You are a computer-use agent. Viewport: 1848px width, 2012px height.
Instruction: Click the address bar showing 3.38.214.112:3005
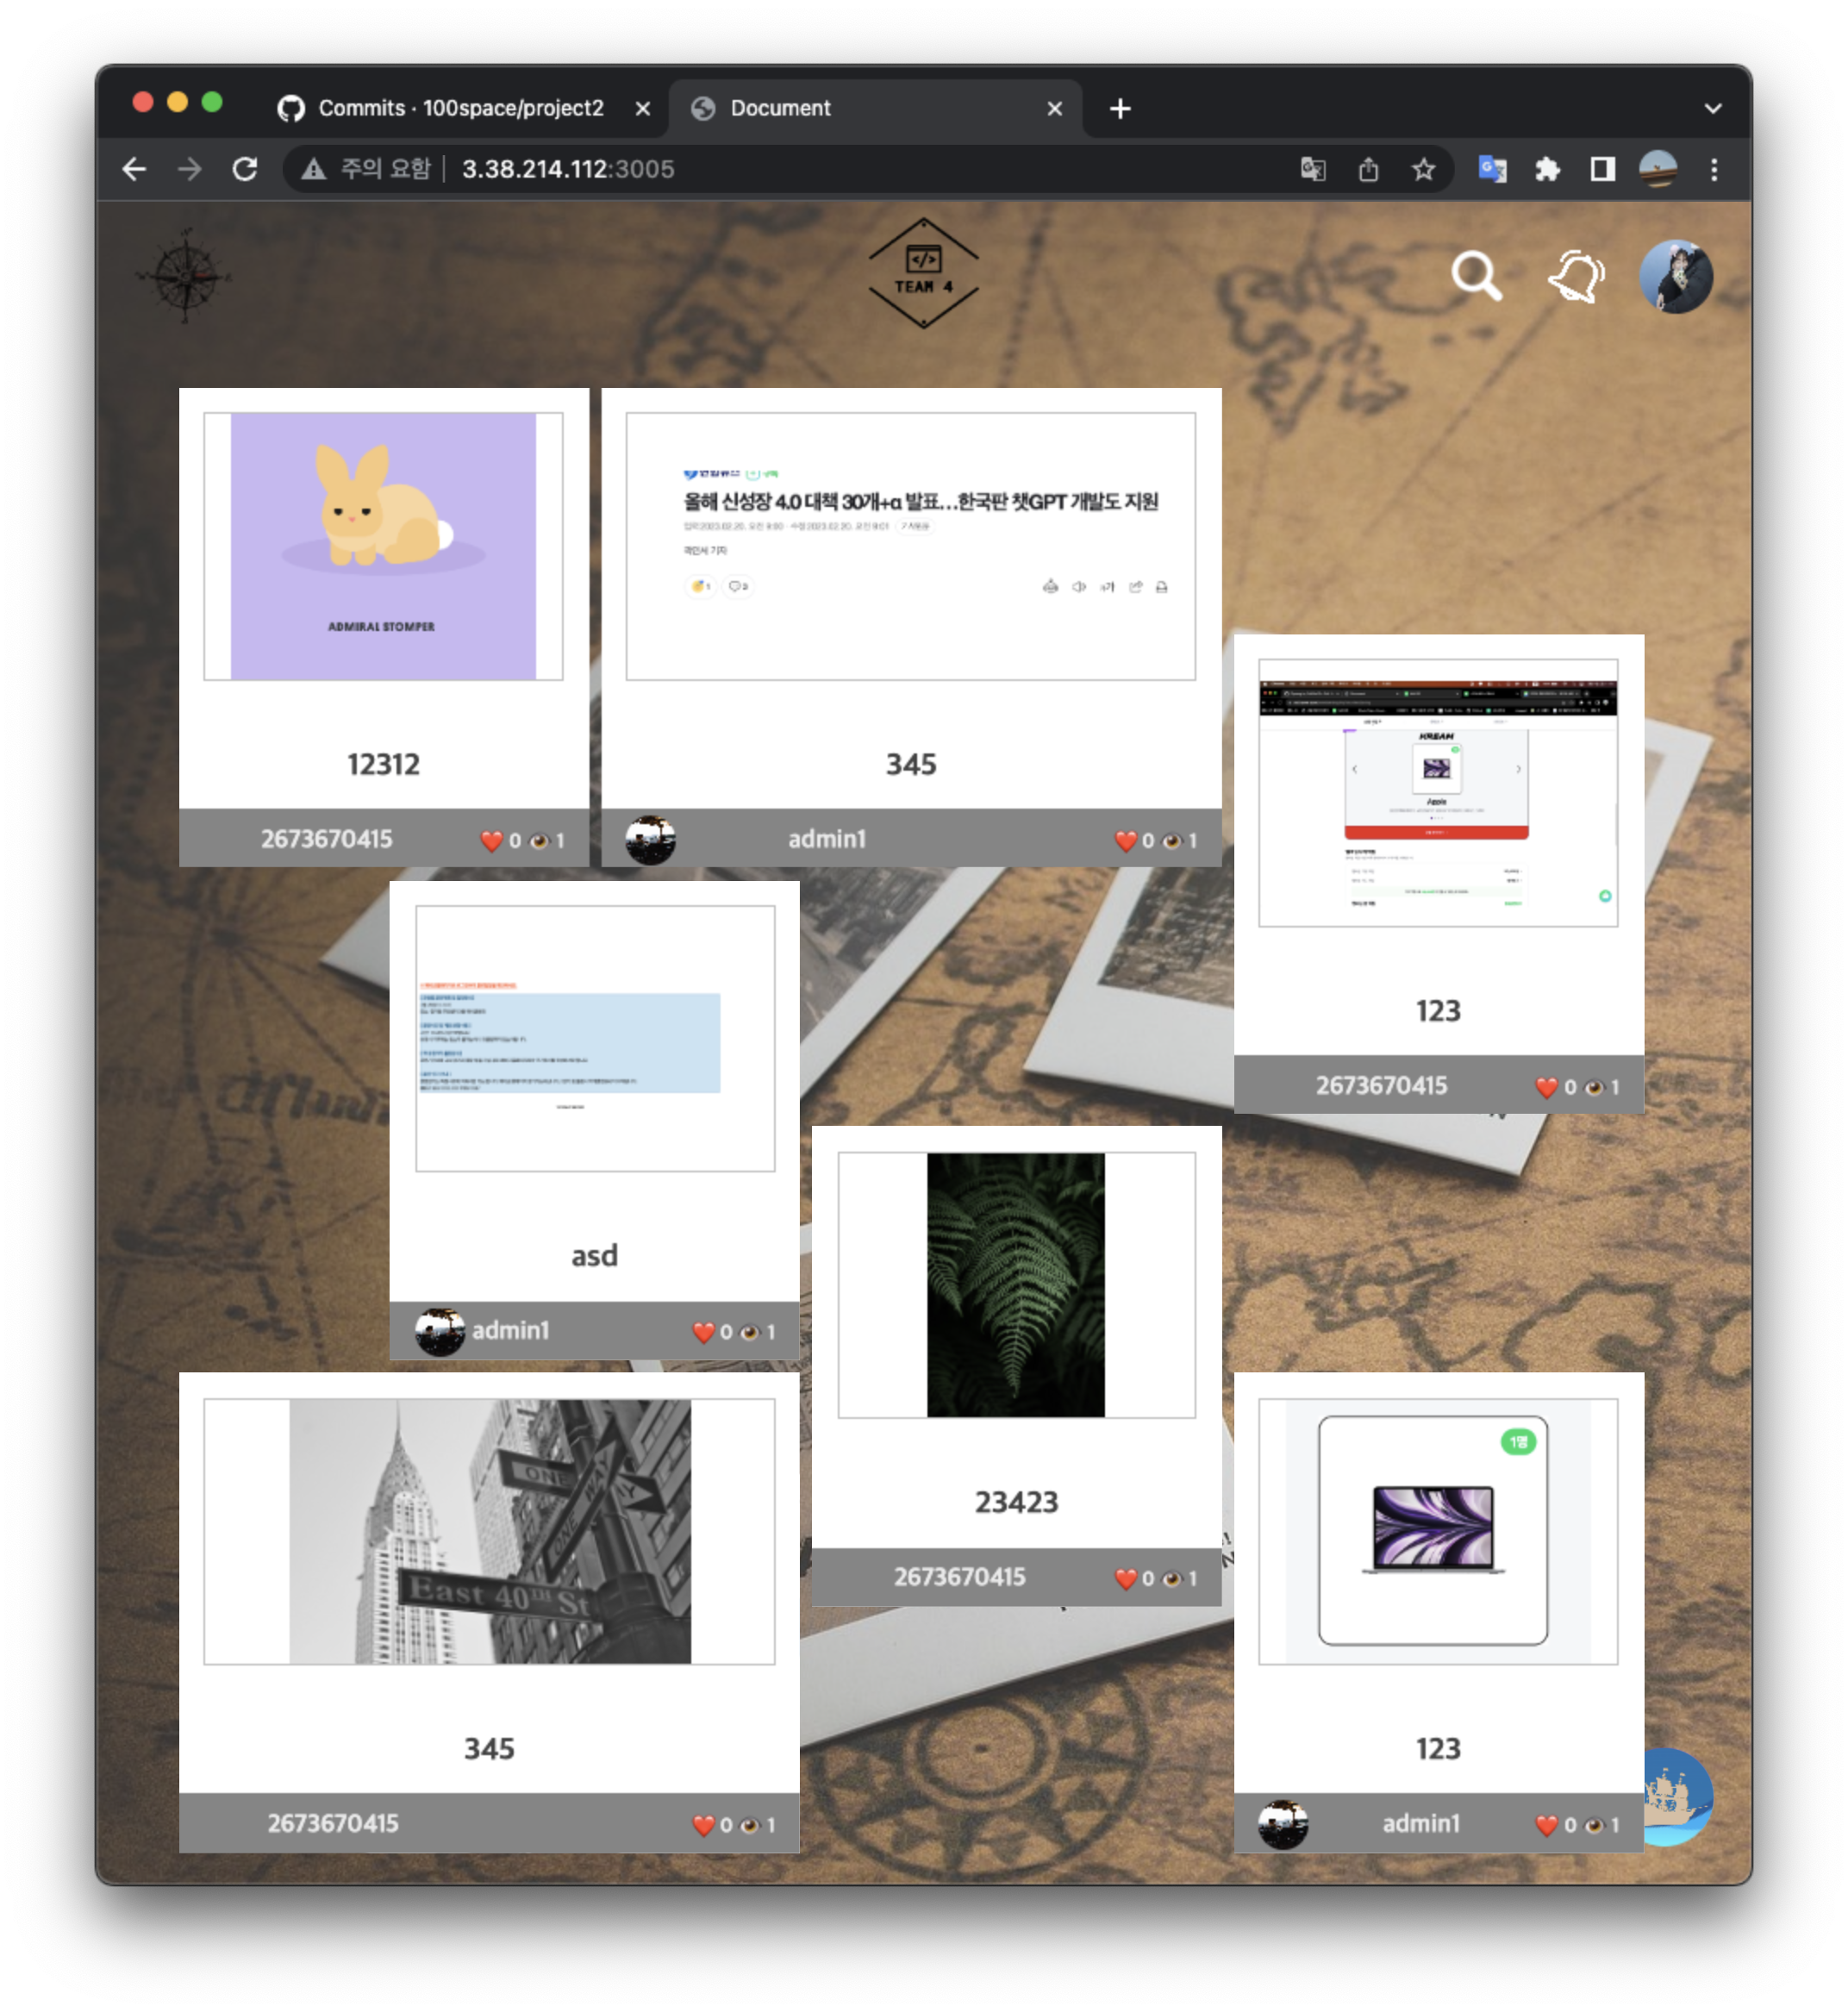click(x=568, y=169)
